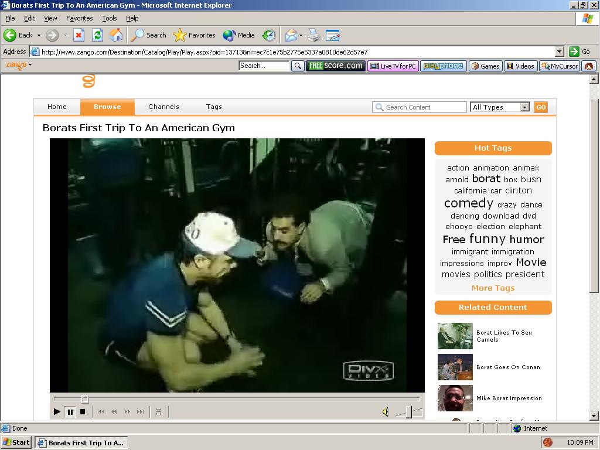600x450 pixels.
Task: Open the History clock icon
Action: 268,35
